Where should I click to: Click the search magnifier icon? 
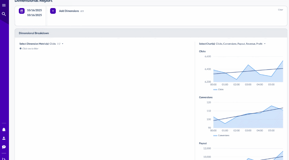click(4, 14)
